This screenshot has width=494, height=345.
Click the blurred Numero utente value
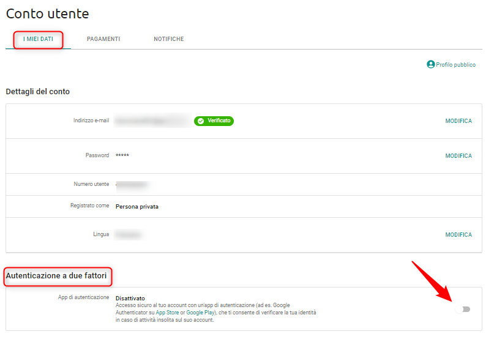(132, 184)
